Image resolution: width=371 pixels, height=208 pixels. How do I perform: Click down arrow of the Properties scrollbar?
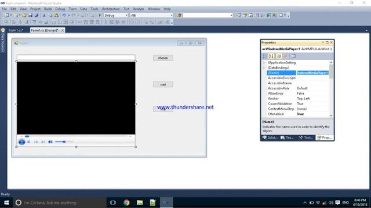tap(331, 116)
